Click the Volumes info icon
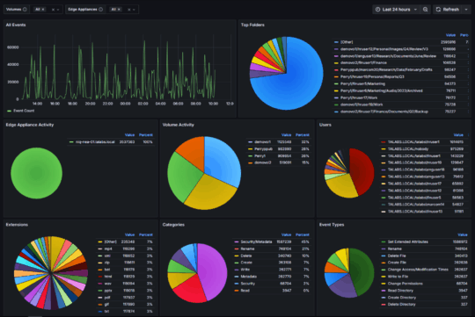 pyautogui.click(x=25, y=10)
